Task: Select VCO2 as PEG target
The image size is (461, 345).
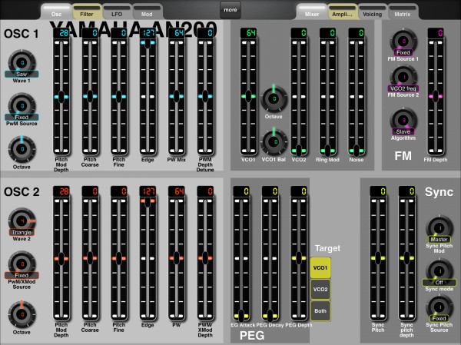Action: pos(320,289)
